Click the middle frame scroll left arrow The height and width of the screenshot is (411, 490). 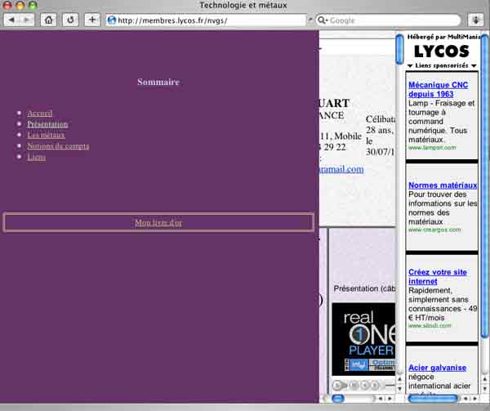point(381,399)
